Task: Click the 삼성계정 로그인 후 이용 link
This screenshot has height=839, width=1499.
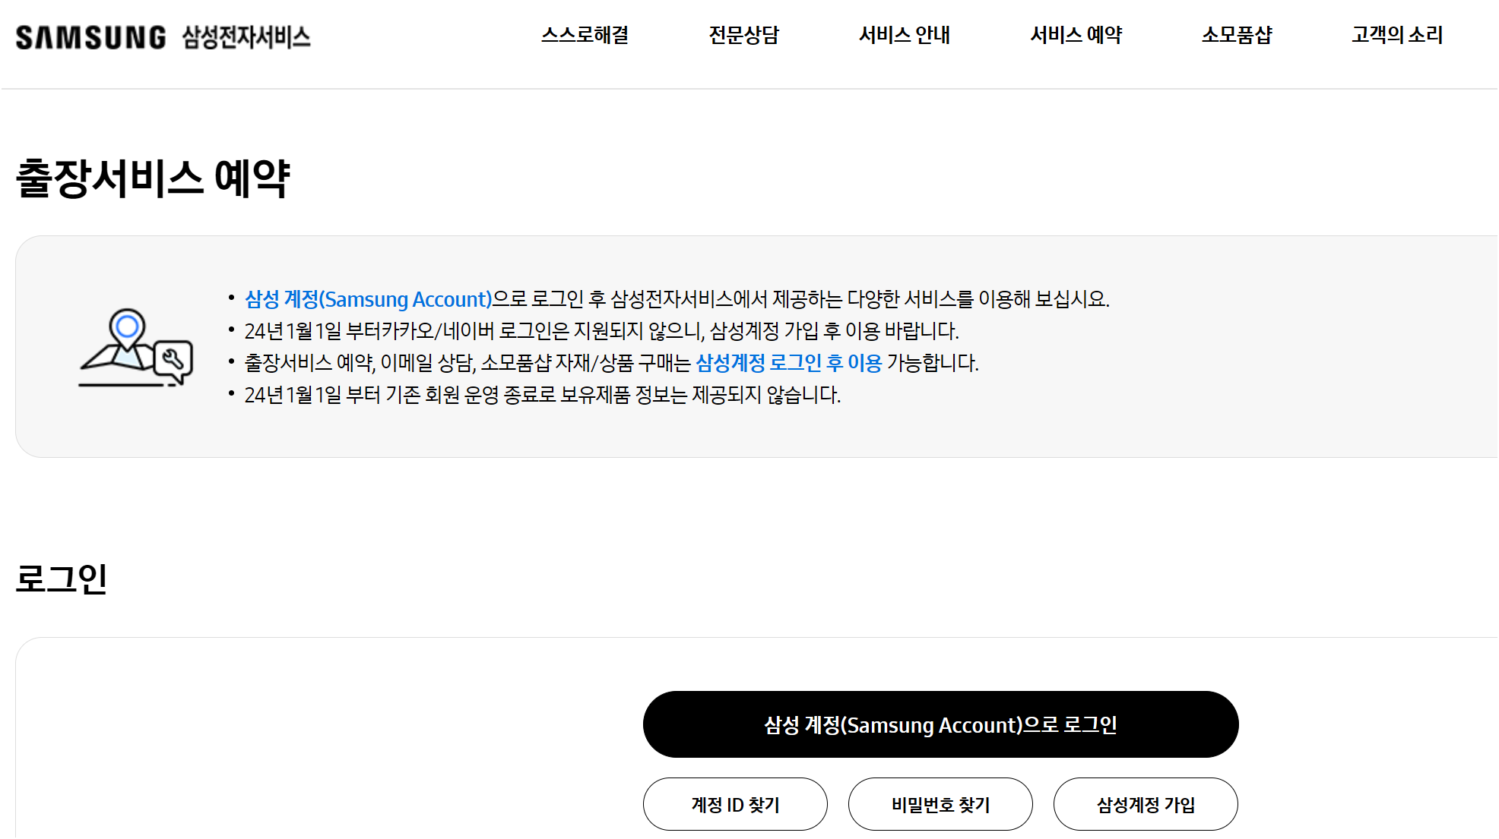Action: click(788, 363)
